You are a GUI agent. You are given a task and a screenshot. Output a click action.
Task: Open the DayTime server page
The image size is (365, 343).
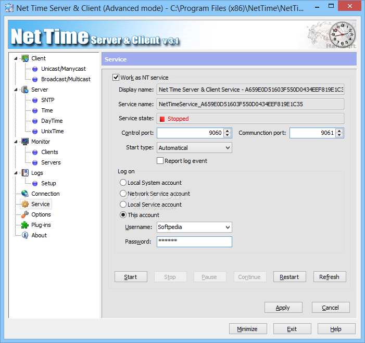coord(52,121)
